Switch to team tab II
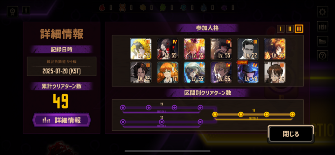The width and height of the screenshot is (335, 155). (290, 29)
